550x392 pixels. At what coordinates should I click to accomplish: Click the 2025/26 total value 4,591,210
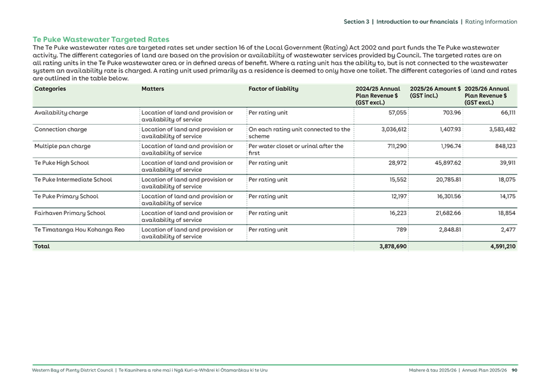pyautogui.click(x=502, y=246)
